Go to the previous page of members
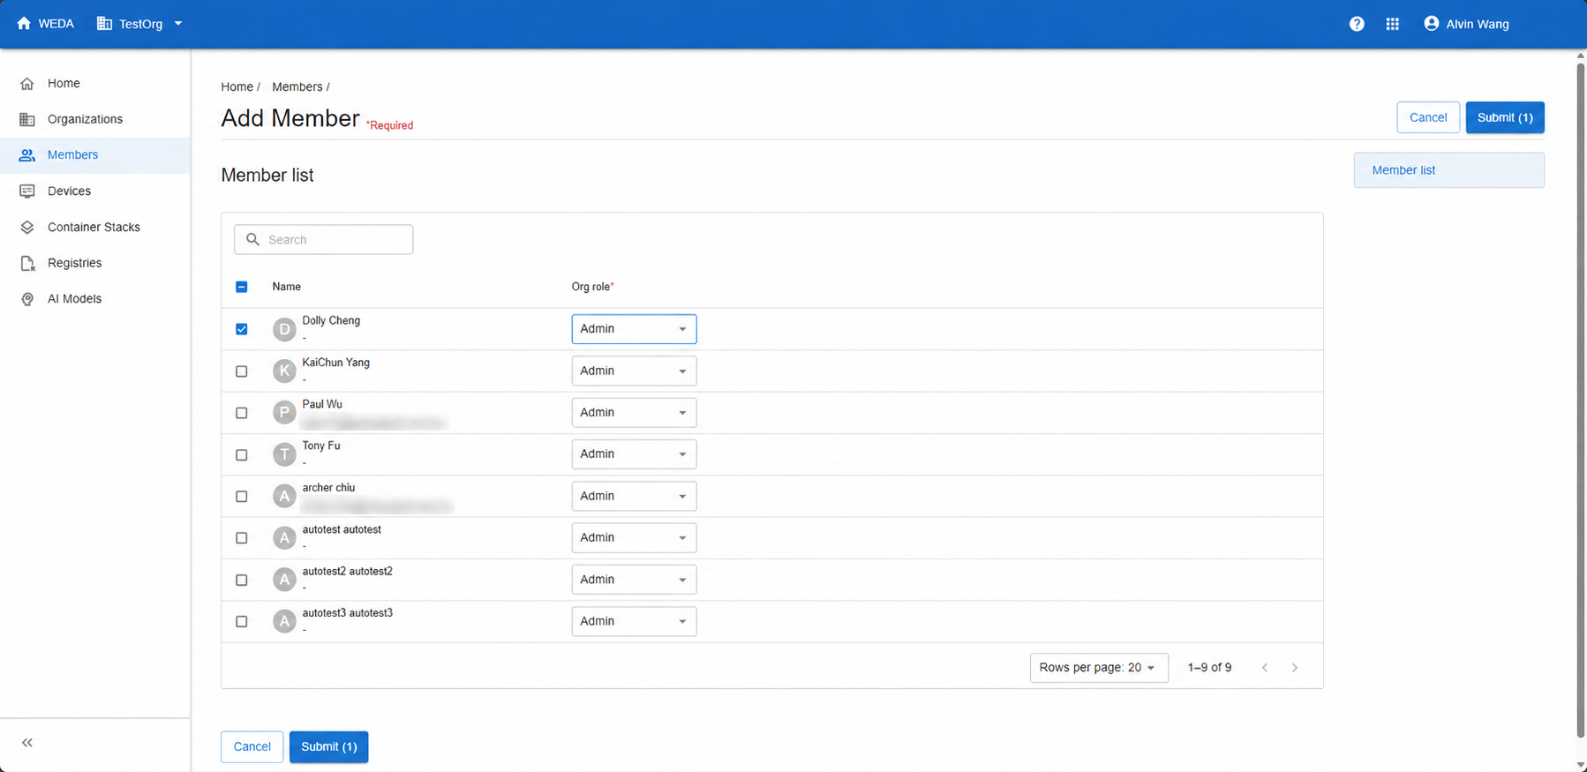Image resolution: width=1587 pixels, height=772 pixels. coord(1265,668)
